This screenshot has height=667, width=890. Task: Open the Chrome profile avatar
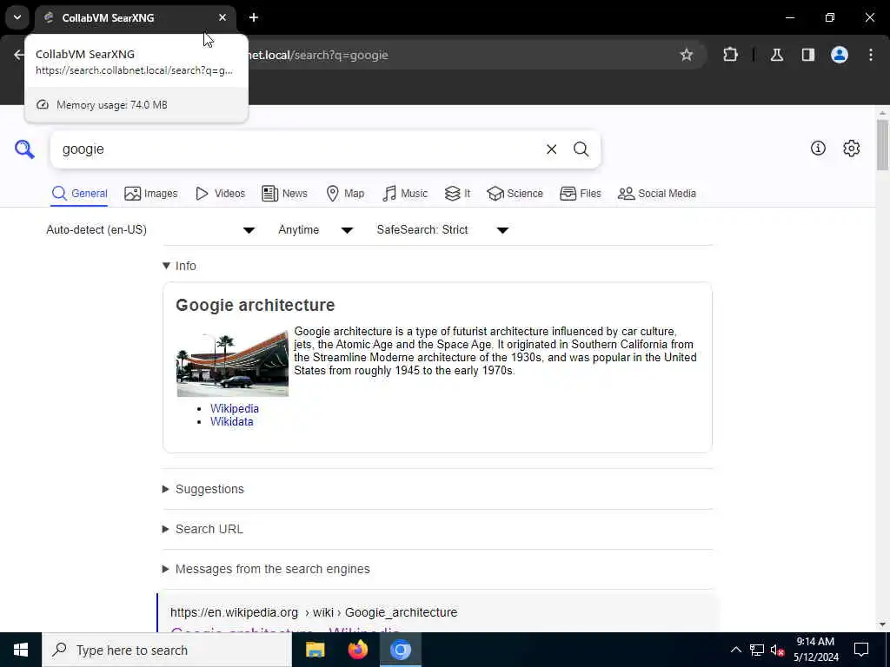840,55
